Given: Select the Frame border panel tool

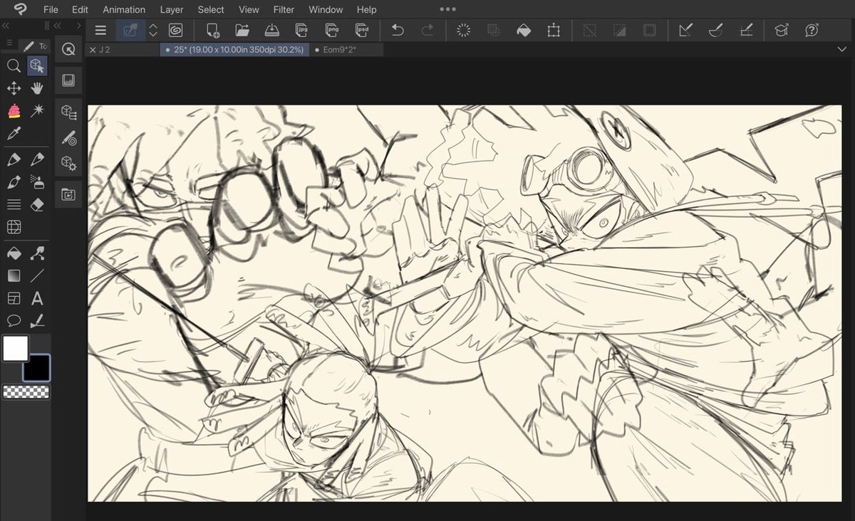Looking at the screenshot, I should click(14, 298).
